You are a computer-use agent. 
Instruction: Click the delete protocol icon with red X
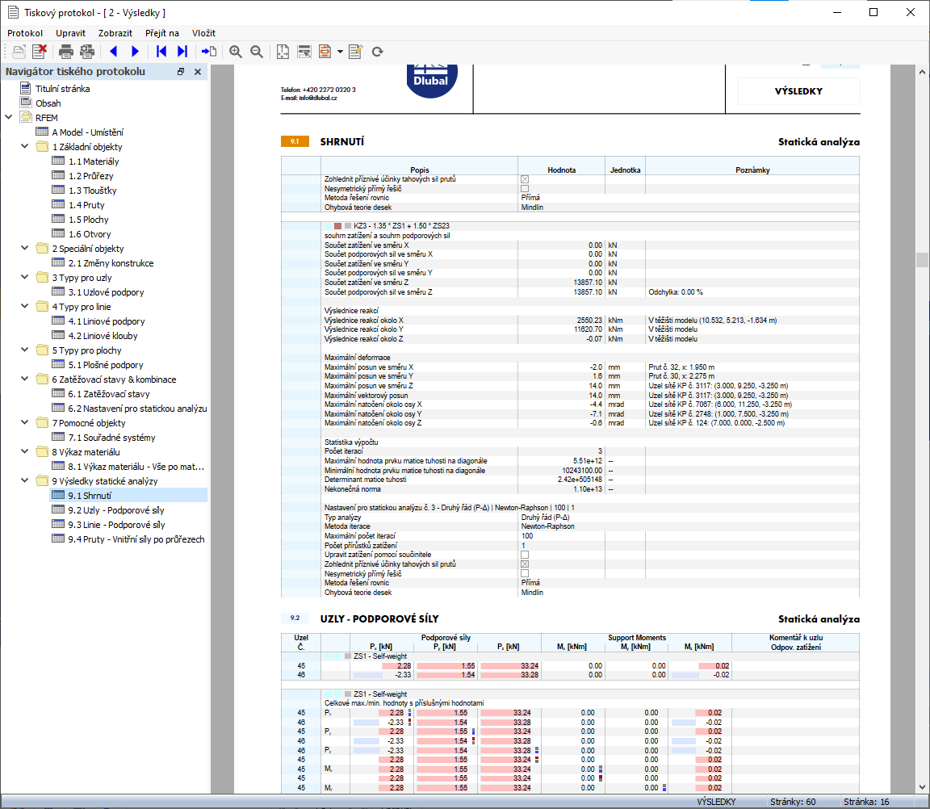pos(39,52)
